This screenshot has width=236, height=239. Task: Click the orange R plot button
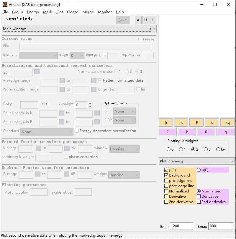pyautogui.click(x=196, y=123)
